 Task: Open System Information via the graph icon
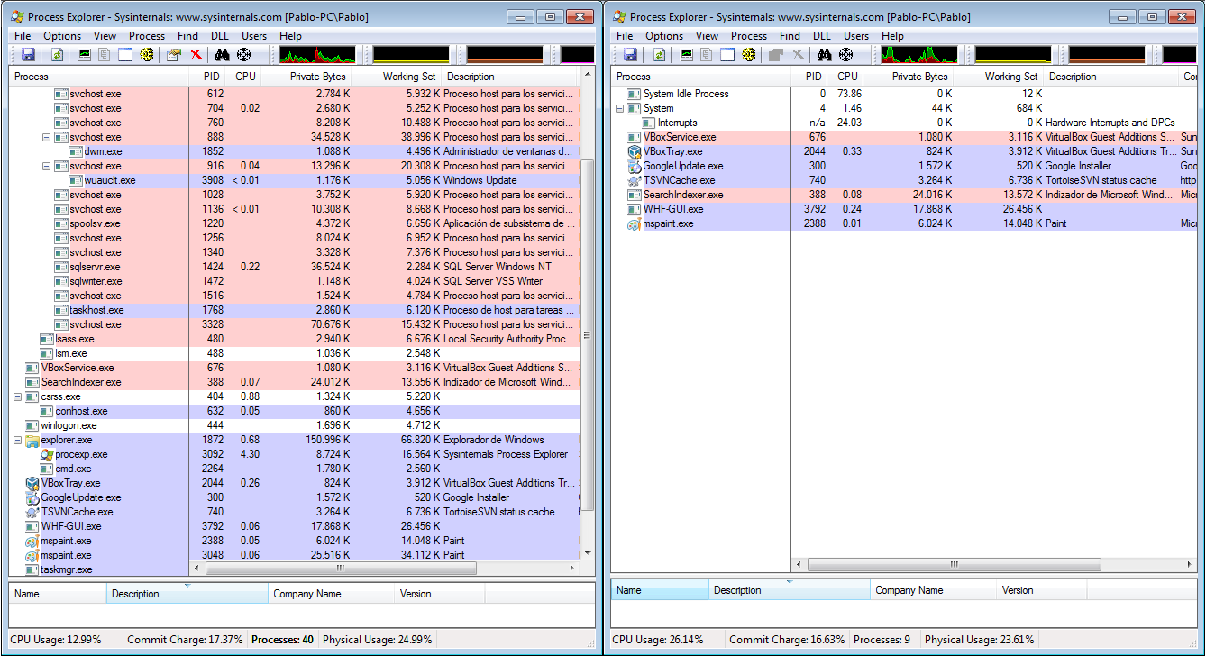pos(83,55)
